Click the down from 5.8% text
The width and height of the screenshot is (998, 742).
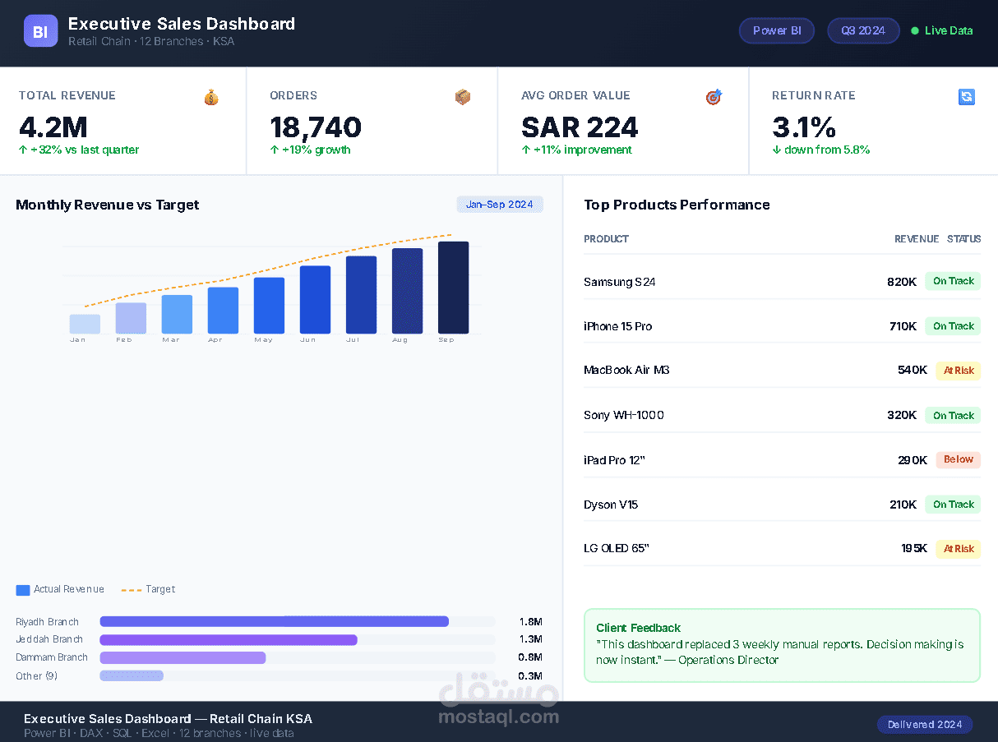tap(821, 150)
